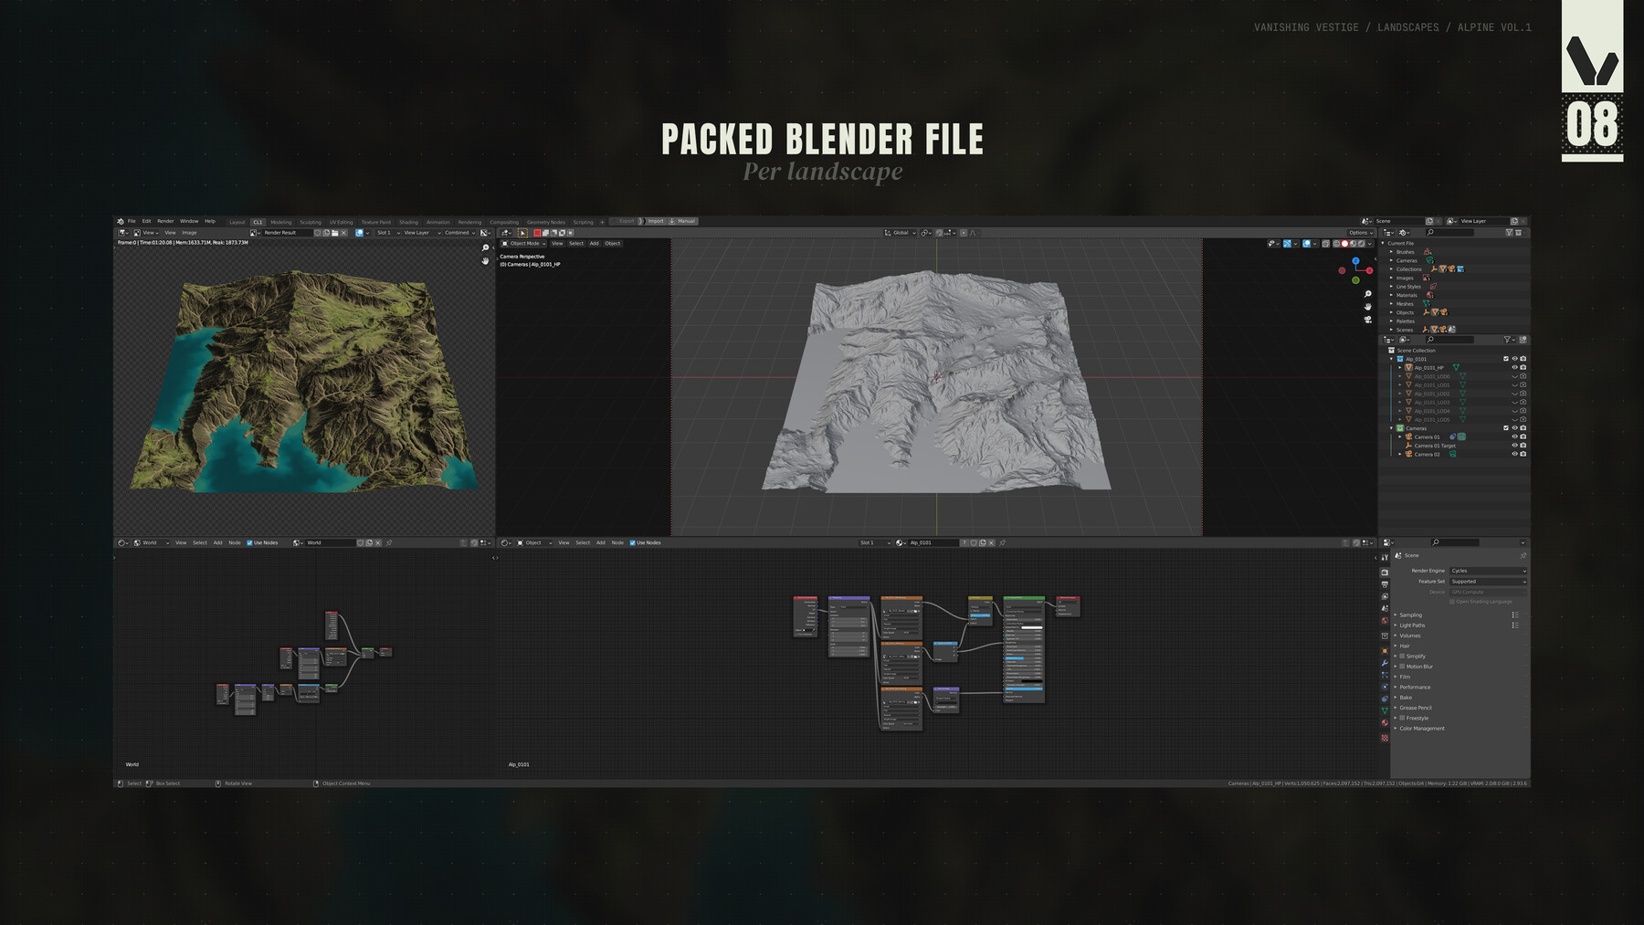This screenshot has height=925, width=1644.
Task: Expand the Sampling section in render settings
Action: click(1411, 615)
